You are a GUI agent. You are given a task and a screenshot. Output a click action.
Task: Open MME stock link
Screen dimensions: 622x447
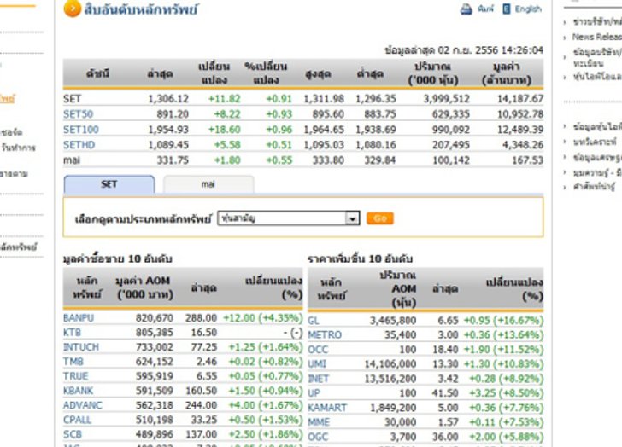pyautogui.click(x=319, y=422)
